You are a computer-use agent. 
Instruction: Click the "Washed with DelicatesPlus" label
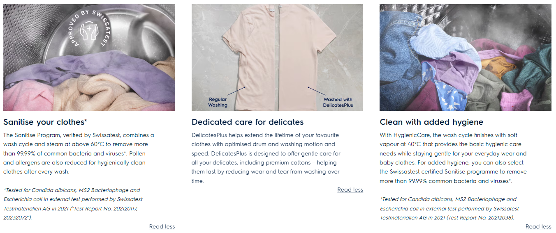(338, 102)
